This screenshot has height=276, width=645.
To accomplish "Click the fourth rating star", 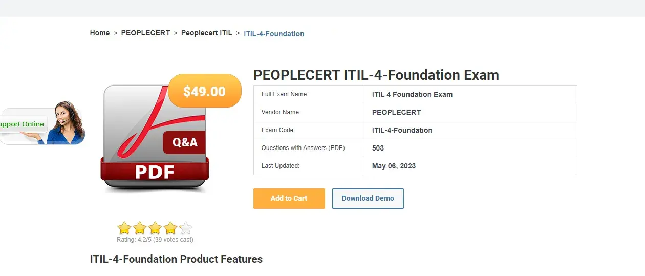I will (170, 228).
